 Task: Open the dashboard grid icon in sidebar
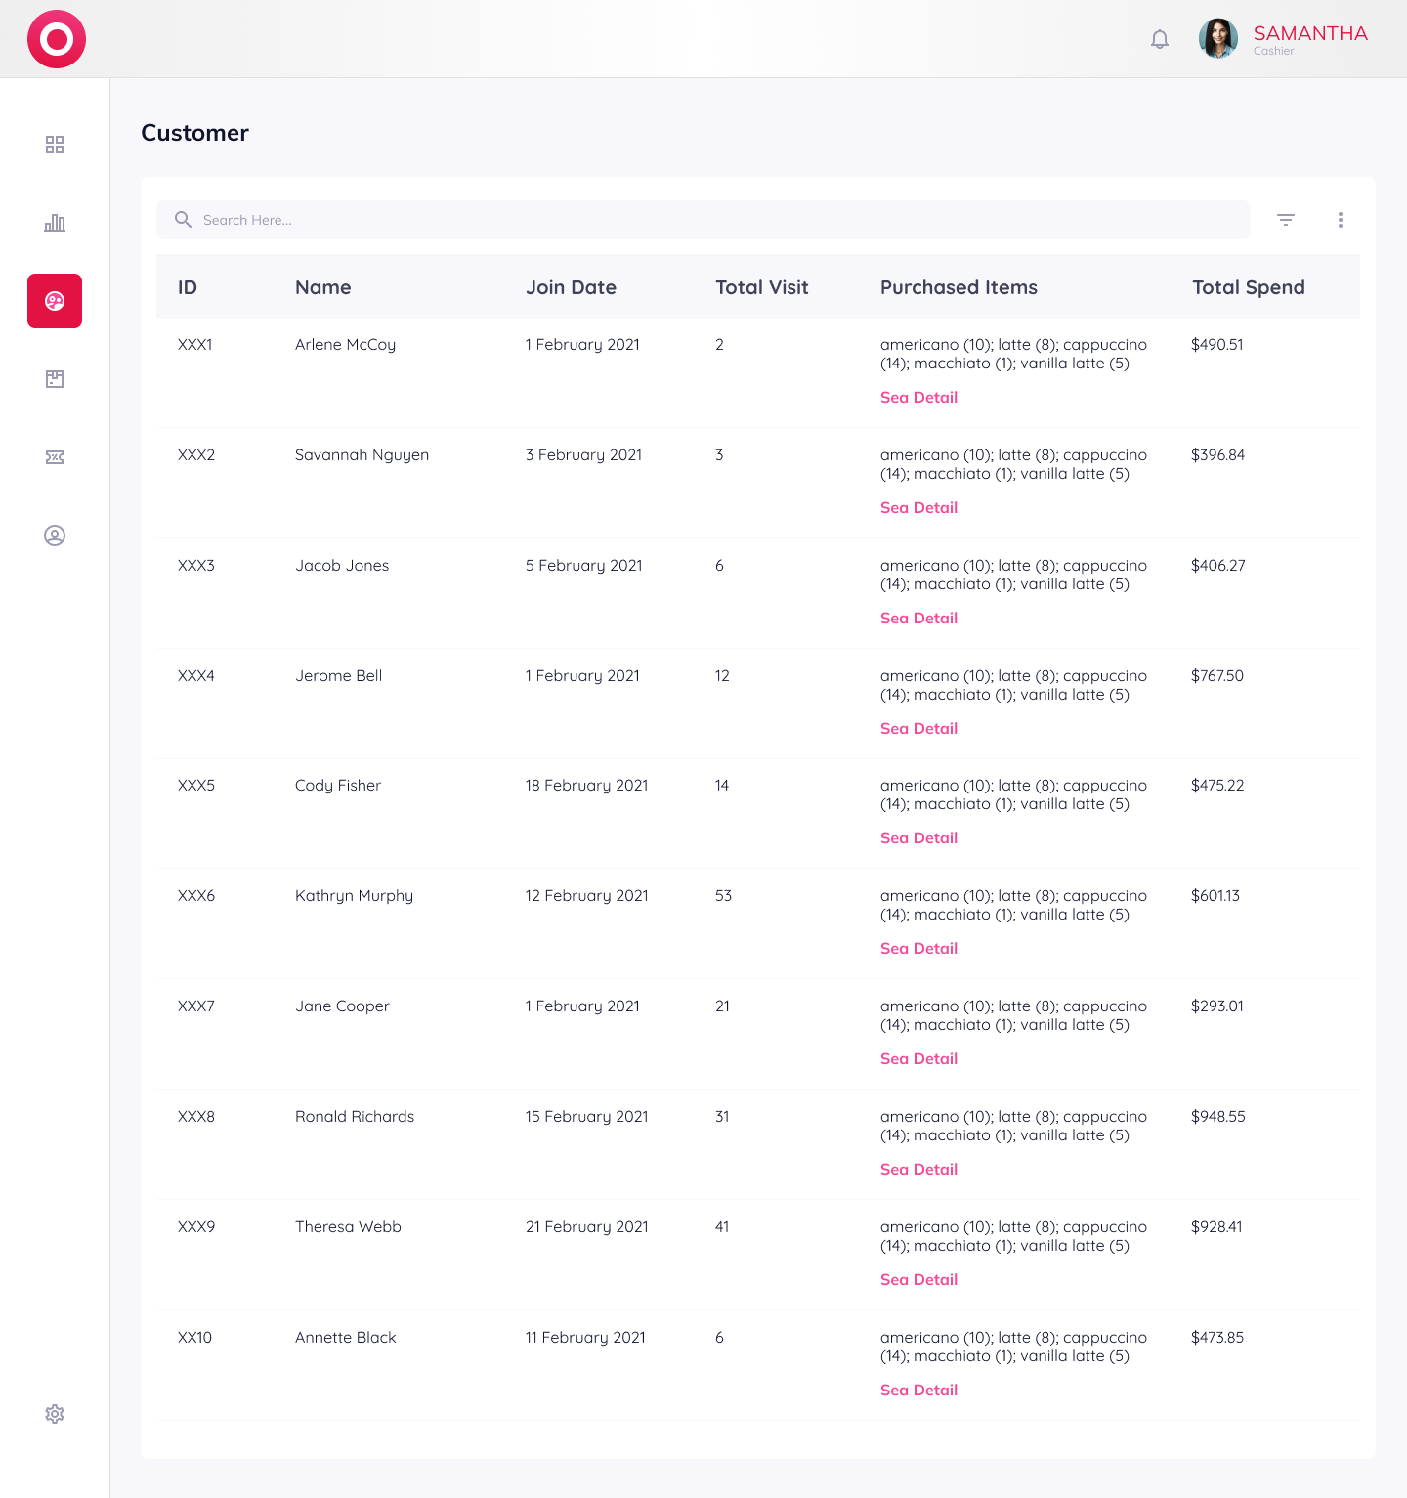click(x=55, y=145)
